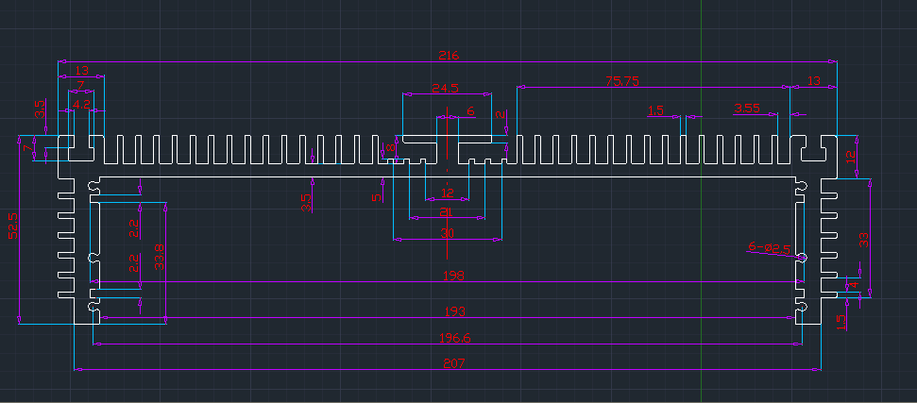
Task: Select the 12 vertical dimension on right edge
Action: pyautogui.click(x=850, y=156)
